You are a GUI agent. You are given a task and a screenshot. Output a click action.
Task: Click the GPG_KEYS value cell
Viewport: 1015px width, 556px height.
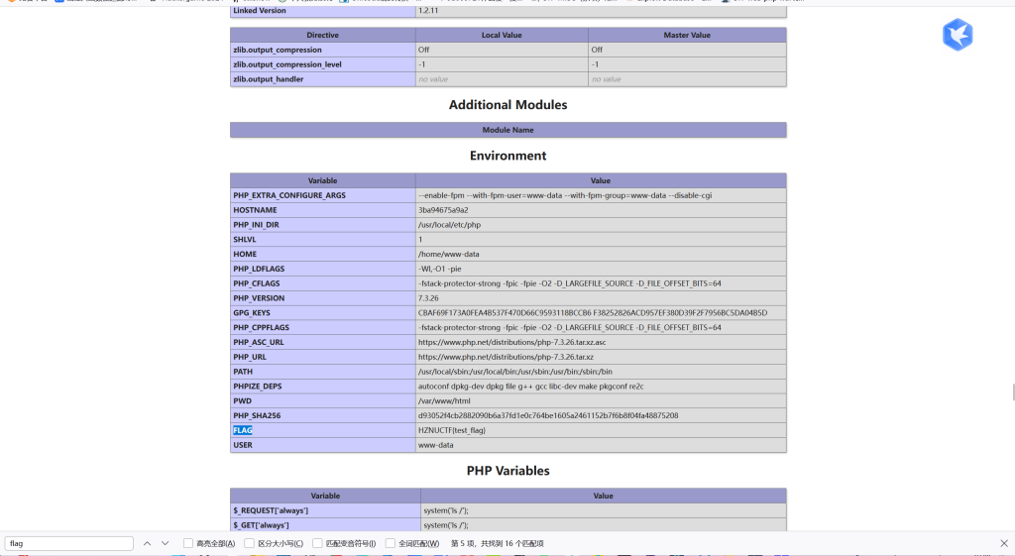coord(601,313)
